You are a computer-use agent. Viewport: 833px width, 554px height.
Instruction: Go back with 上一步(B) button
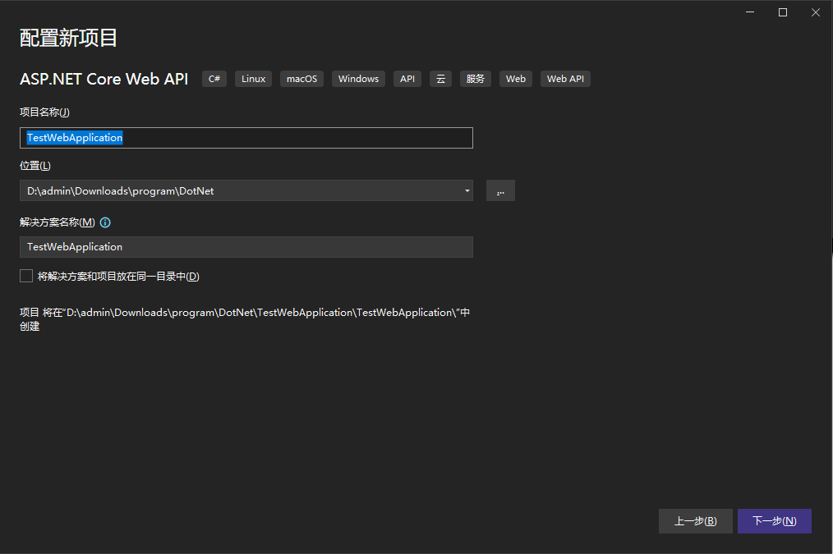pos(696,521)
